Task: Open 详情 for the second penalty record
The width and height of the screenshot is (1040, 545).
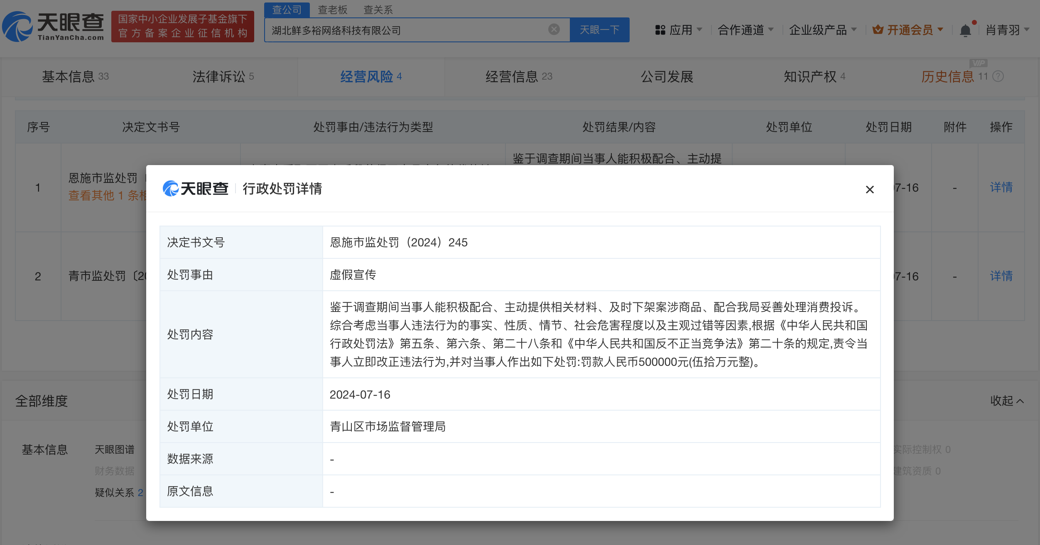Action: [1002, 276]
